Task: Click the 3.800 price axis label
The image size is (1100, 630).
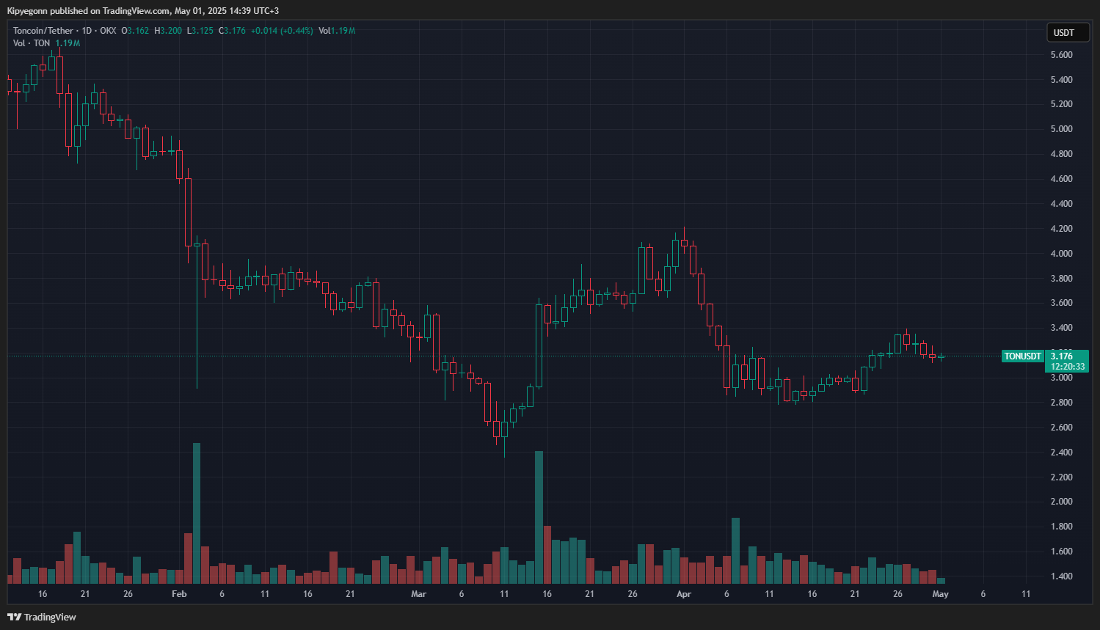Action: pyautogui.click(x=1061, y=279)
